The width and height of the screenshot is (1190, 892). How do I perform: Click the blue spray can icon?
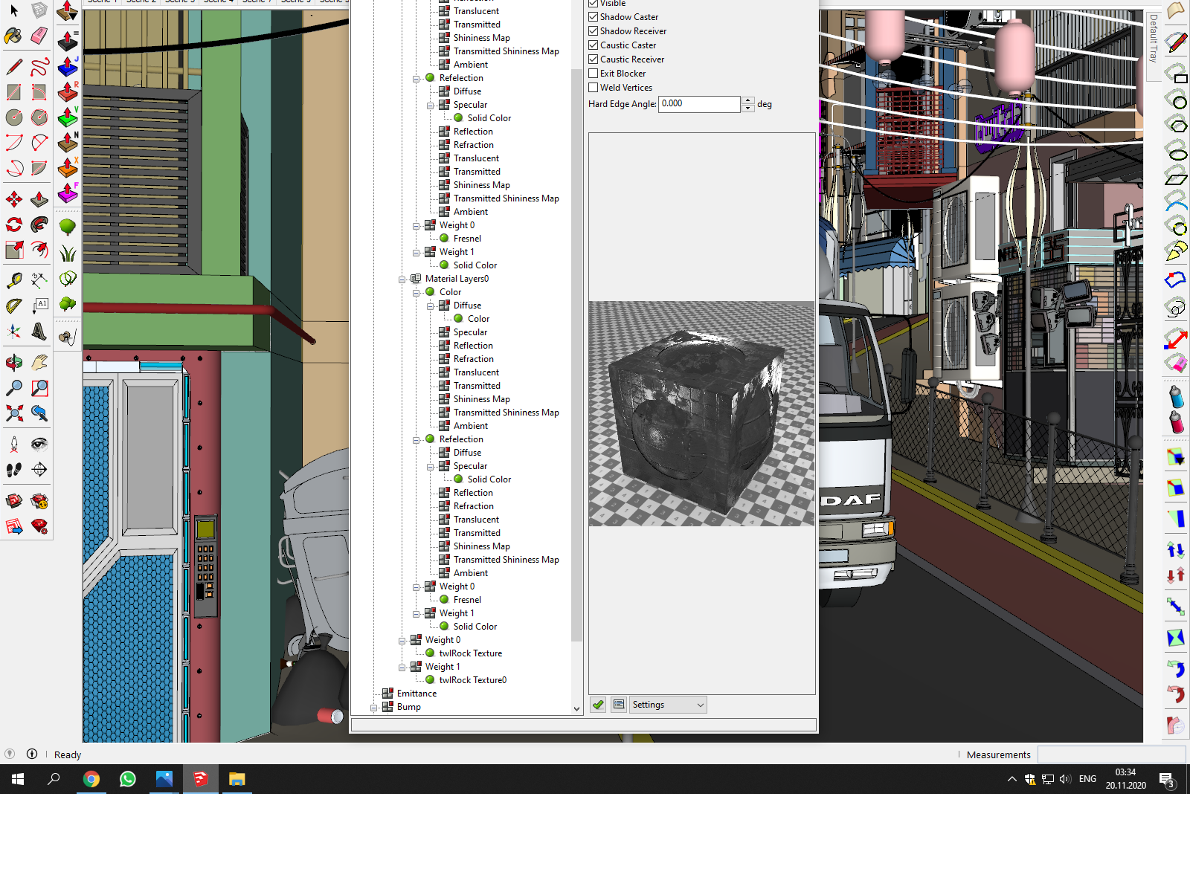tap(1176, 396)
